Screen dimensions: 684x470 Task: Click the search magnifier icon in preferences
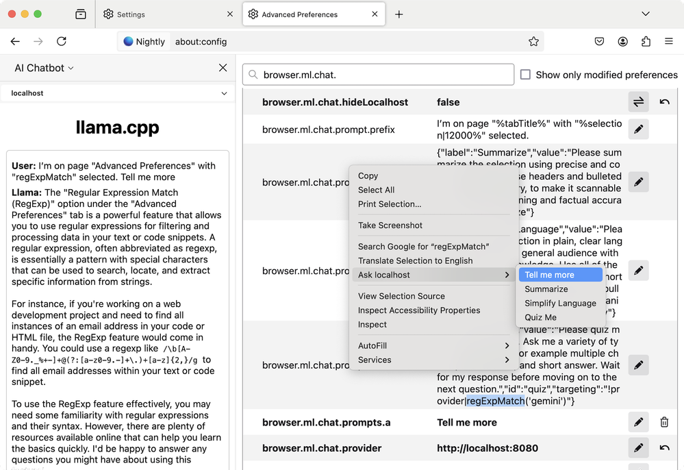coord(253,75)
